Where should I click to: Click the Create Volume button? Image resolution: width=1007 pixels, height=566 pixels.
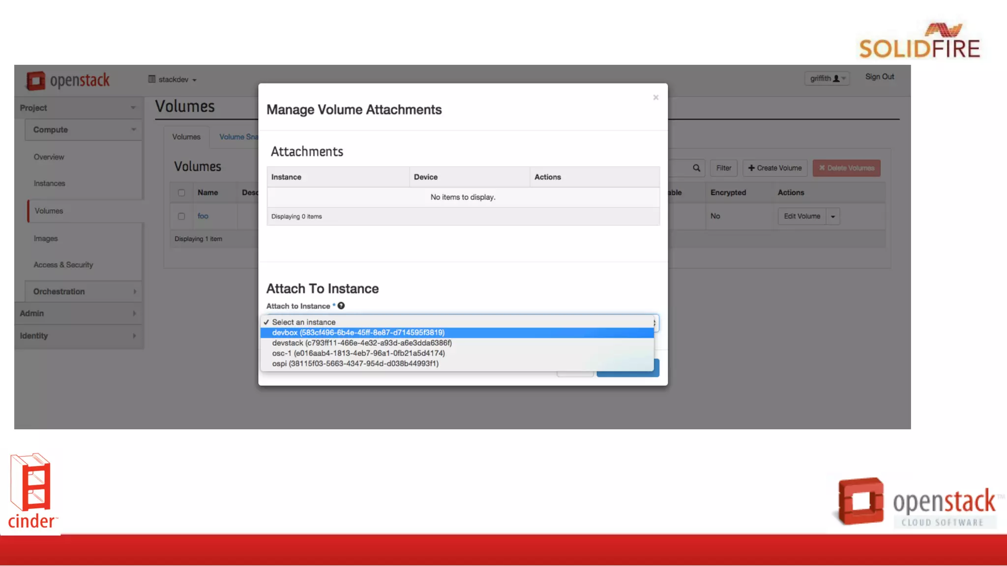tap(775, 168)
